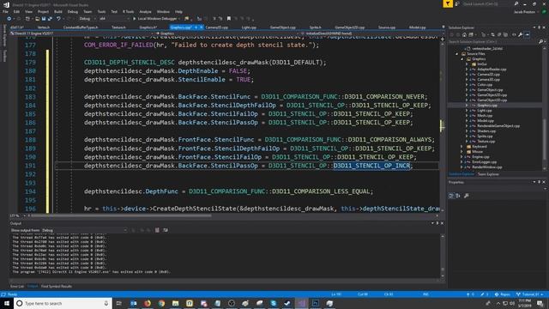Click the Visual Studio taskbar icon

(x=301, y=303)
